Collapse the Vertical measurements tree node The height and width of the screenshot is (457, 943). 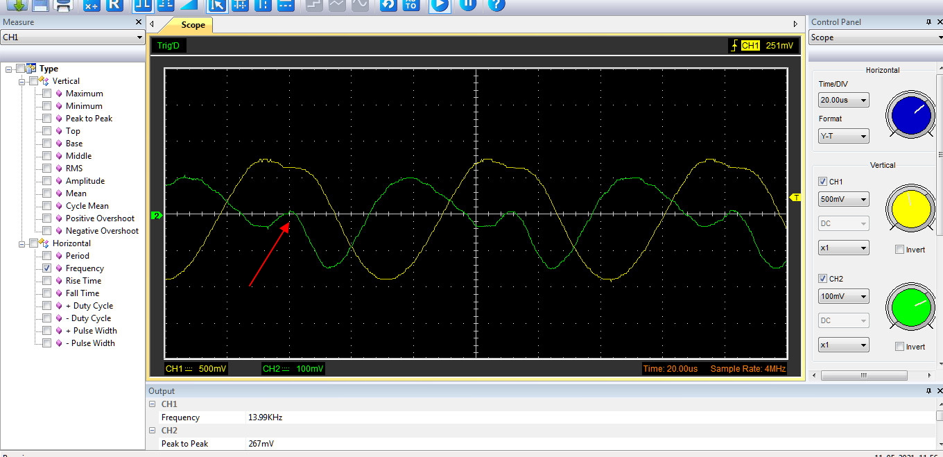tap(22, 81)
